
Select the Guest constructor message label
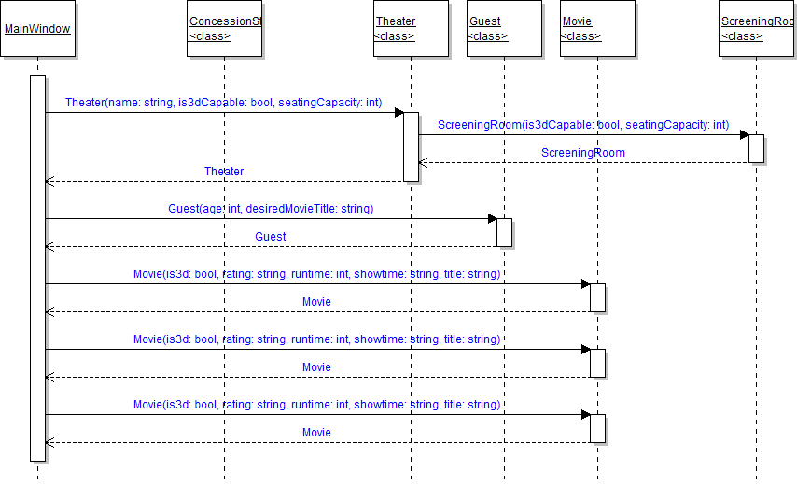(270, 209)
